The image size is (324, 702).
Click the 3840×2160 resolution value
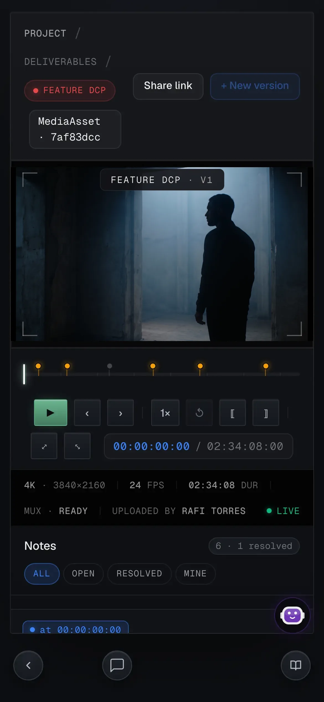click(79, 485)
